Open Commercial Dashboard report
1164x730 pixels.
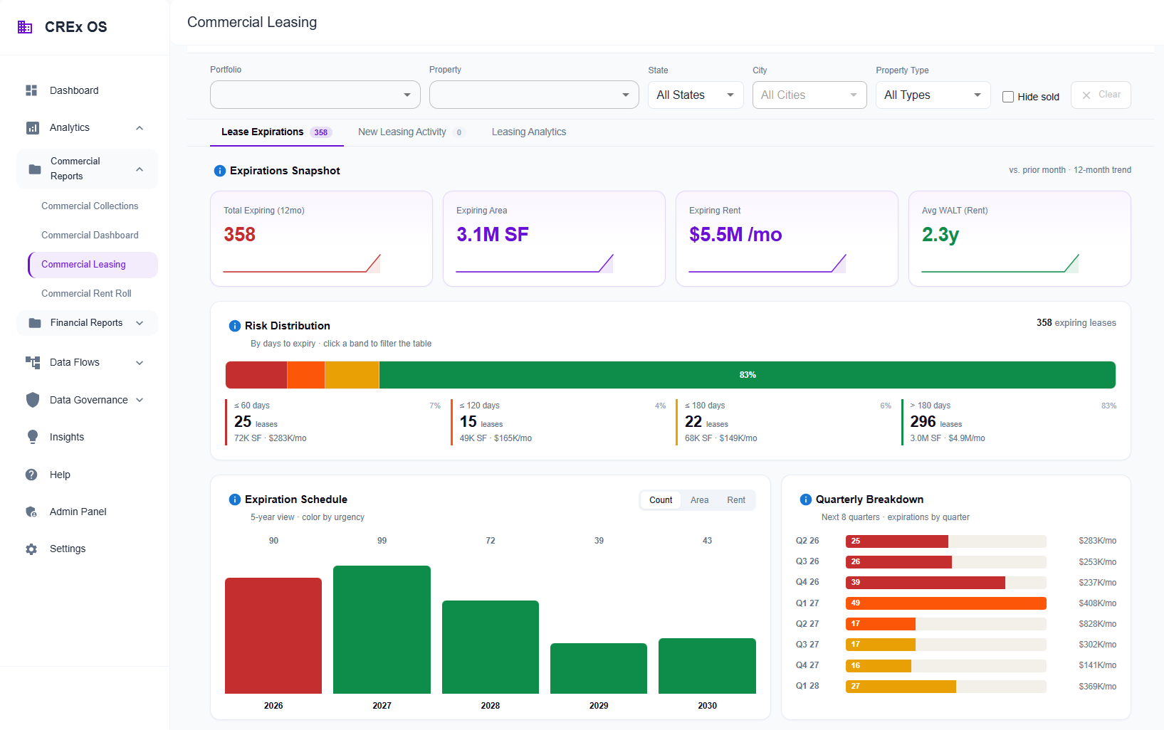pyautogui.click(x=90, y=236)
